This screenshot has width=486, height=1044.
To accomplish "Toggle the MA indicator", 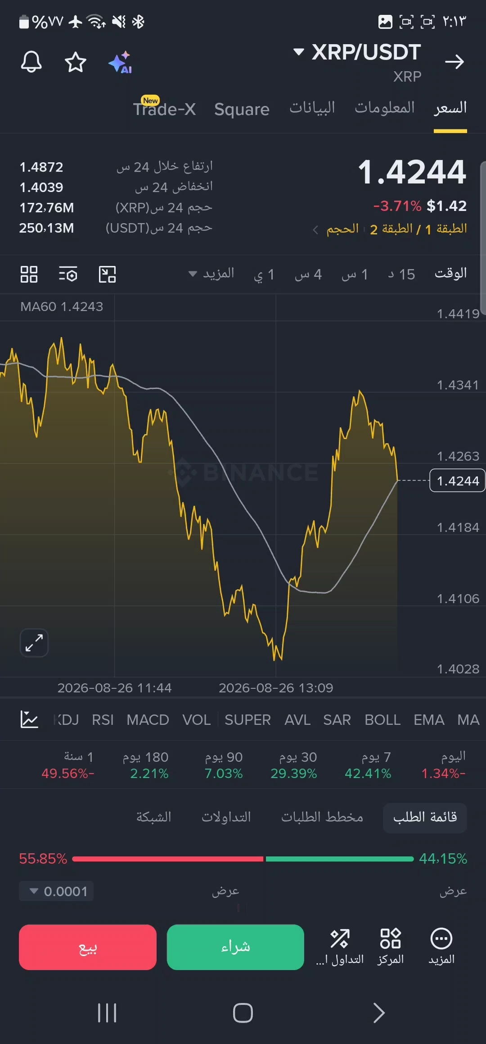I will click(x=468, y=720).
